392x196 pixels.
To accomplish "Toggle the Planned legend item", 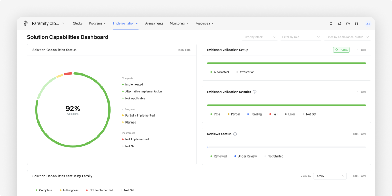I will (x=129, y=122).
